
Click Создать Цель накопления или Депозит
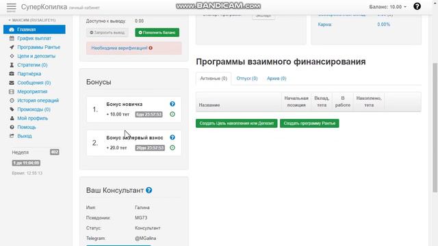[237, 123]
